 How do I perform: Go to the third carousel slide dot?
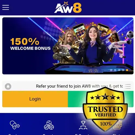(x=119, y=70)
